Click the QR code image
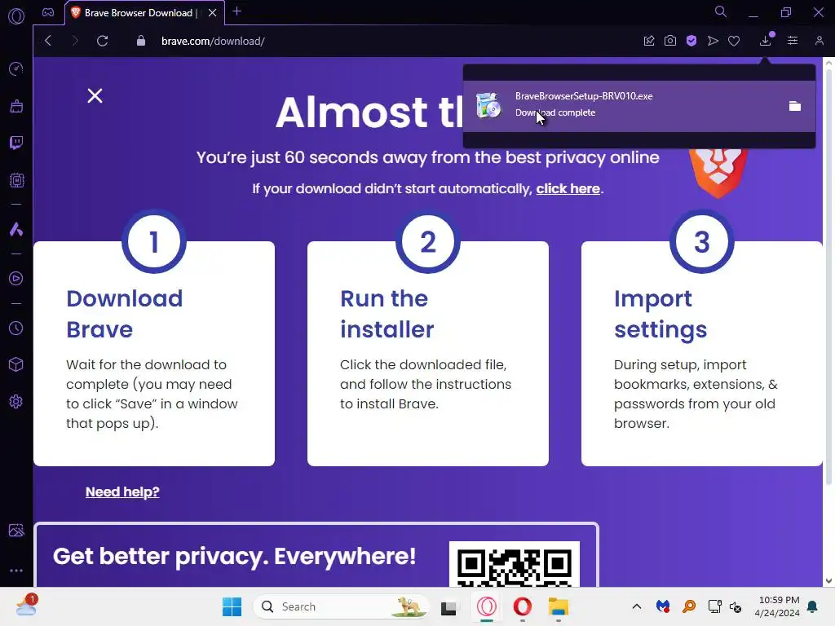The image size is (835, 626). [x=515, y=564]
